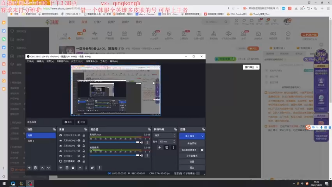
Task: Adjust 桌面音频 volume slider
Action: [115, 155]
